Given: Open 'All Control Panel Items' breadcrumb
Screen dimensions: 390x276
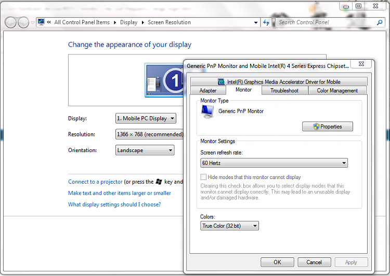Looking at the screenshot, I should 82,22.
